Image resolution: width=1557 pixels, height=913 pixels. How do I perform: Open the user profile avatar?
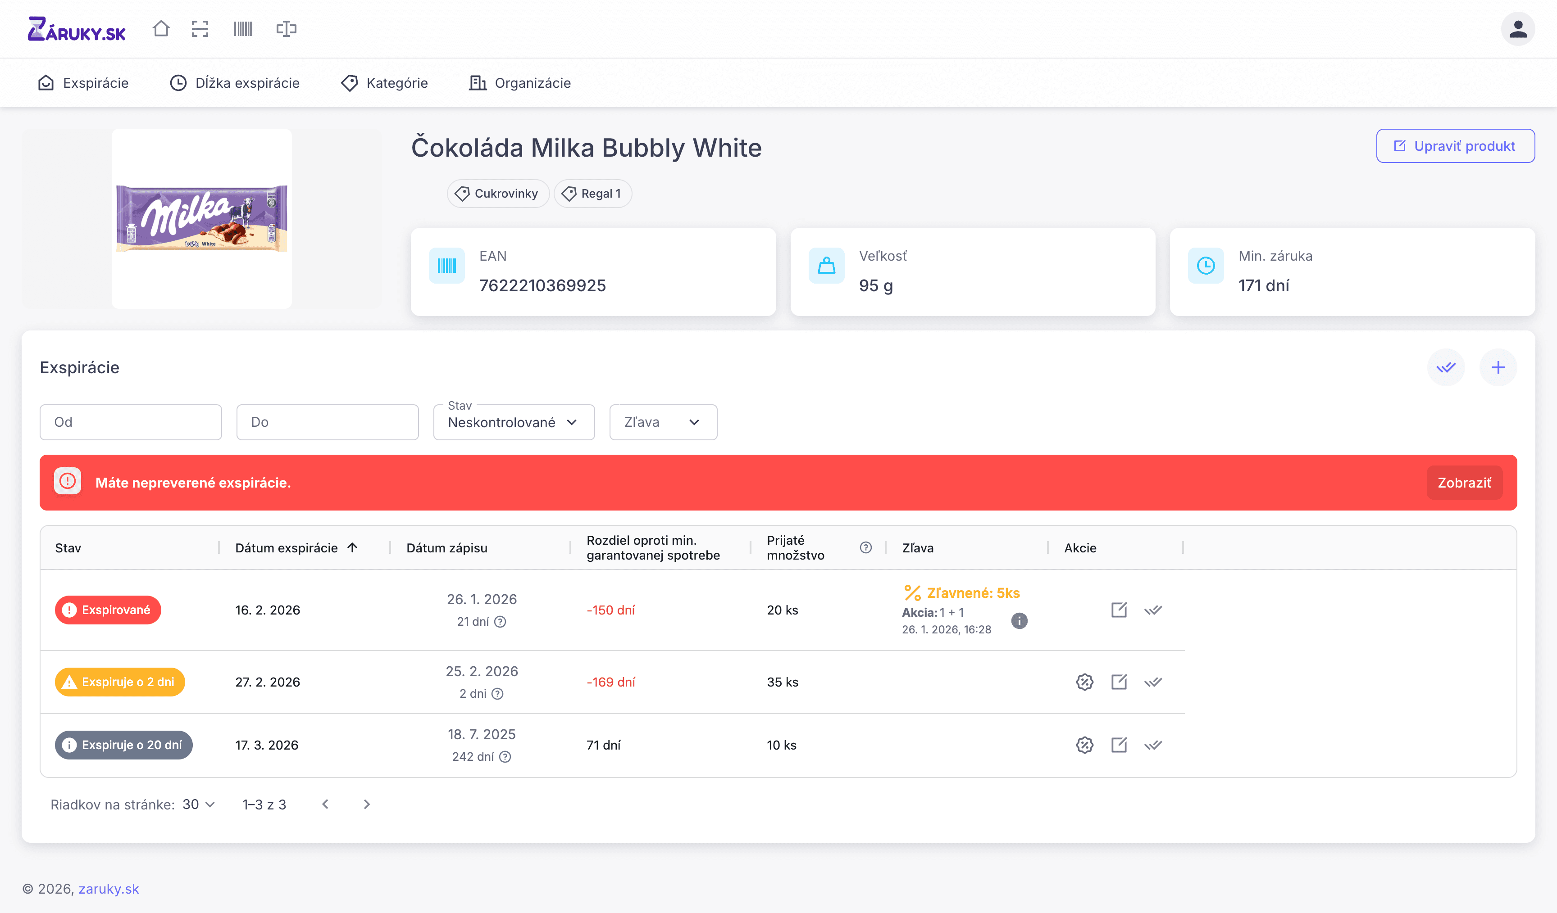tap(1517, 28)
